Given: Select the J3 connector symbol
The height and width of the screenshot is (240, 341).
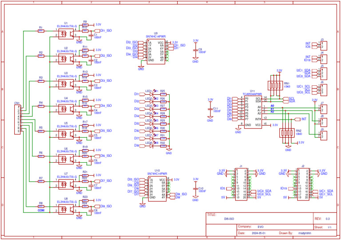Looking at the screenshot, I should coord(324,45).
